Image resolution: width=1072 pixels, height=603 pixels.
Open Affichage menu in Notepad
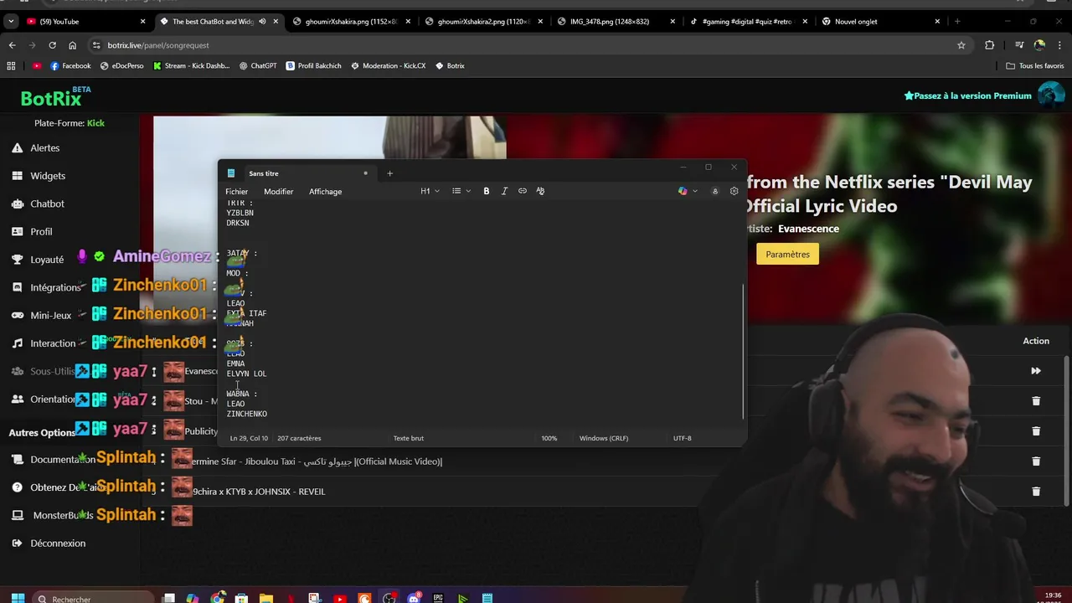[325, 192]
